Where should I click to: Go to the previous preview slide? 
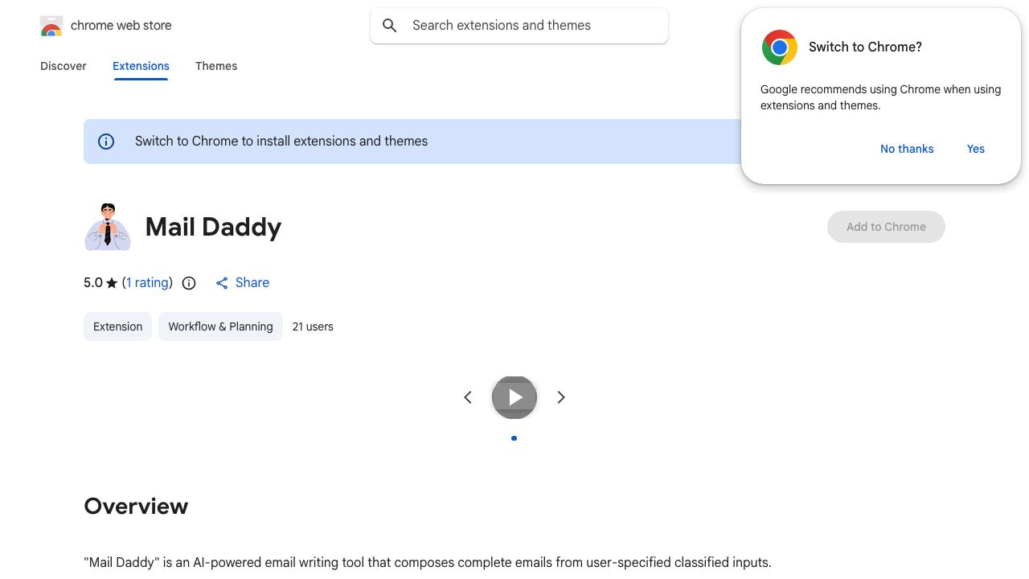[468, 397]
